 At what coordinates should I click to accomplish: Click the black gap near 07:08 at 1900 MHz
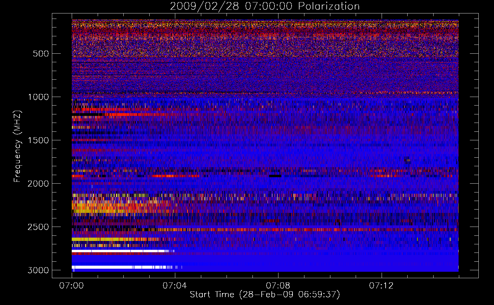(x=275, y=176)
